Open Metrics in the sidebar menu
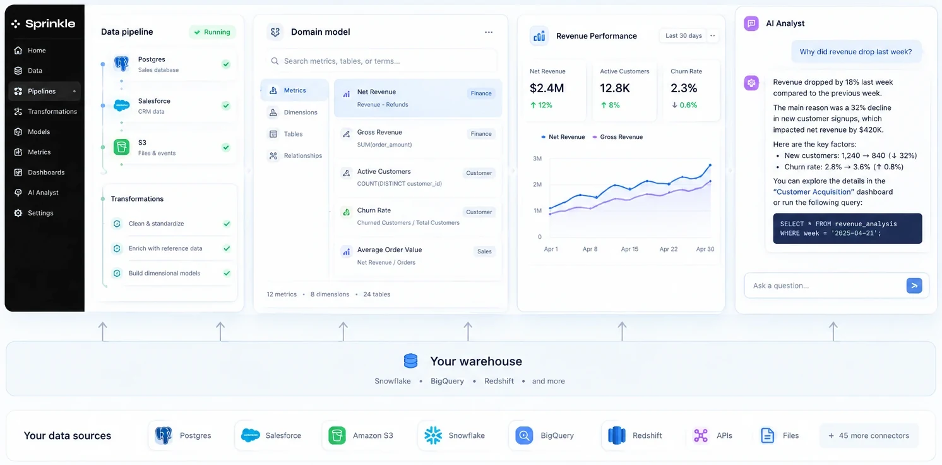Viewport: 942px width, 465px height. [44, 152]
